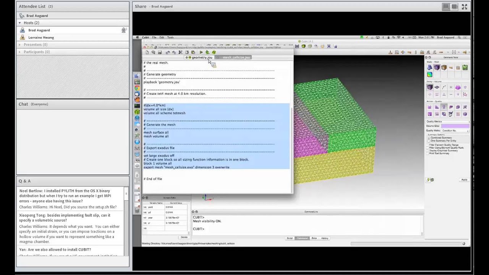Image resolution: width=489 pixels, height=275 pixels.
Task: Click the green cube icon in Journal Editor toolbar
Action: pyautogui.click(x=214, y=52)
